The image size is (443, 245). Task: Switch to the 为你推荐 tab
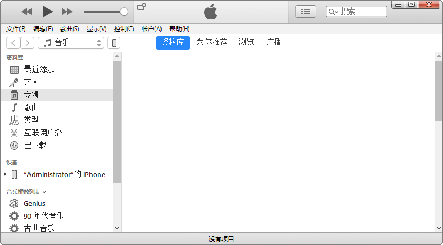[212, 42]
